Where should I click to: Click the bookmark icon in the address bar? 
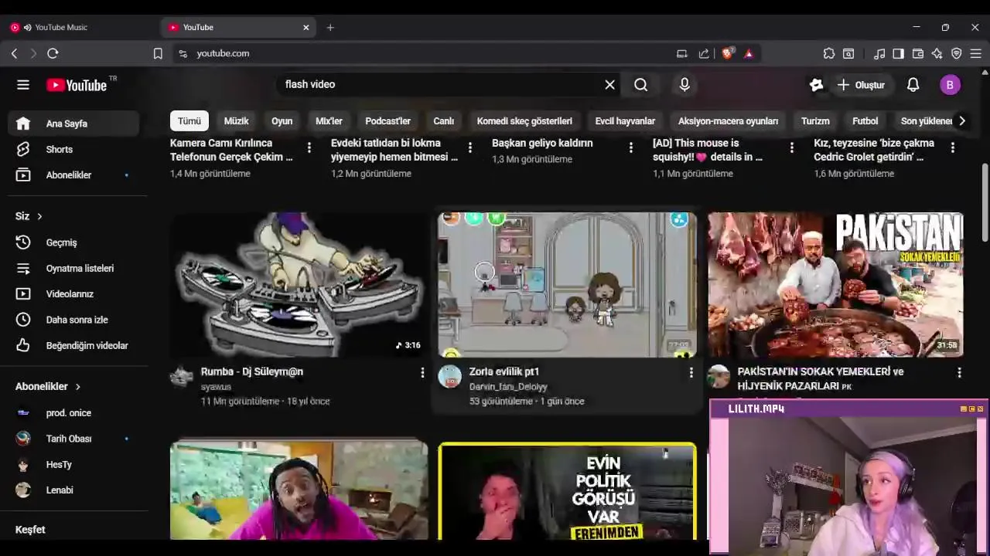(158, 53)
